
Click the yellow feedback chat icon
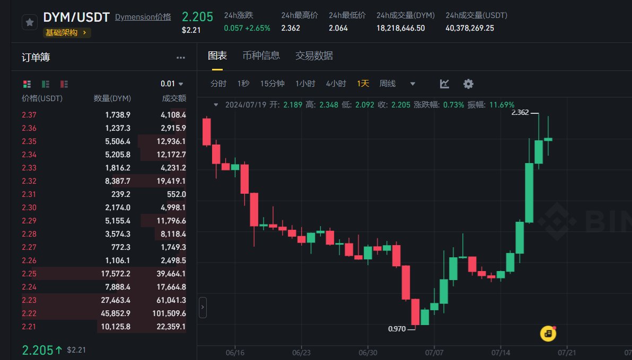(x=548, y=334)
